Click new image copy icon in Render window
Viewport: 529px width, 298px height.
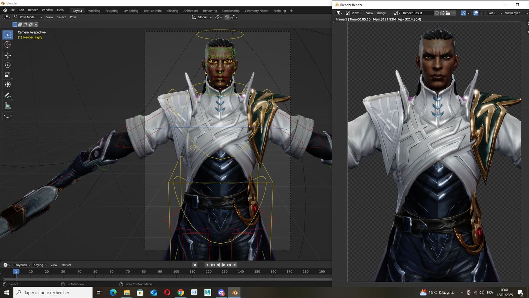442,13
